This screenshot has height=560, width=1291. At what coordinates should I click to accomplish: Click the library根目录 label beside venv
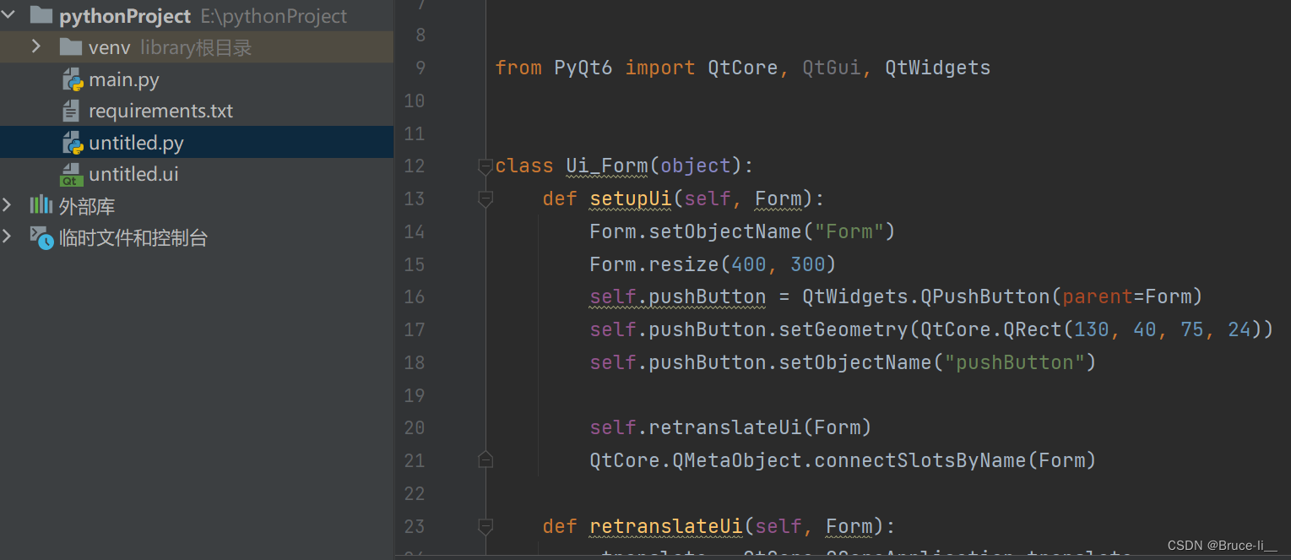click(x=196, y=48)
